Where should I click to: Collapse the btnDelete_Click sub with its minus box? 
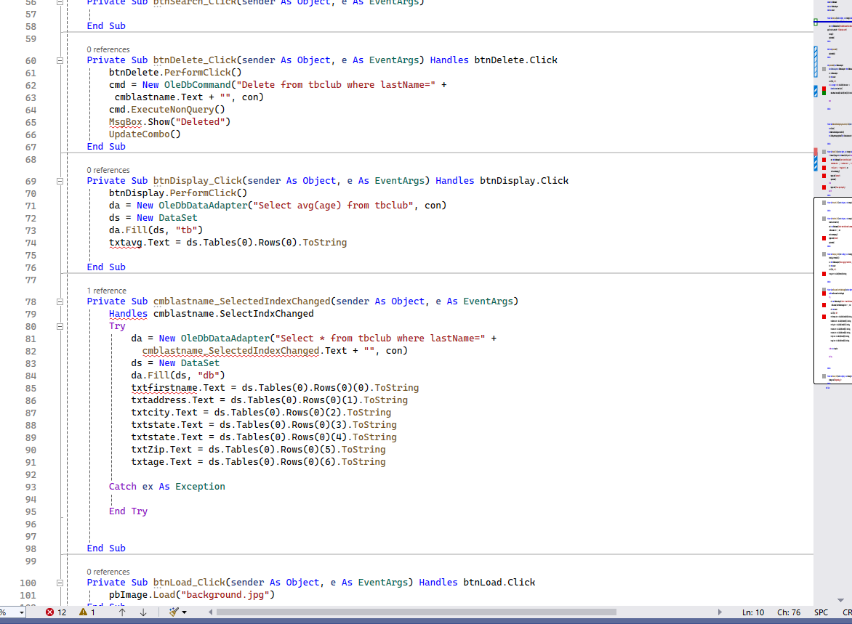pyautogui.click(x=59, y=60)
